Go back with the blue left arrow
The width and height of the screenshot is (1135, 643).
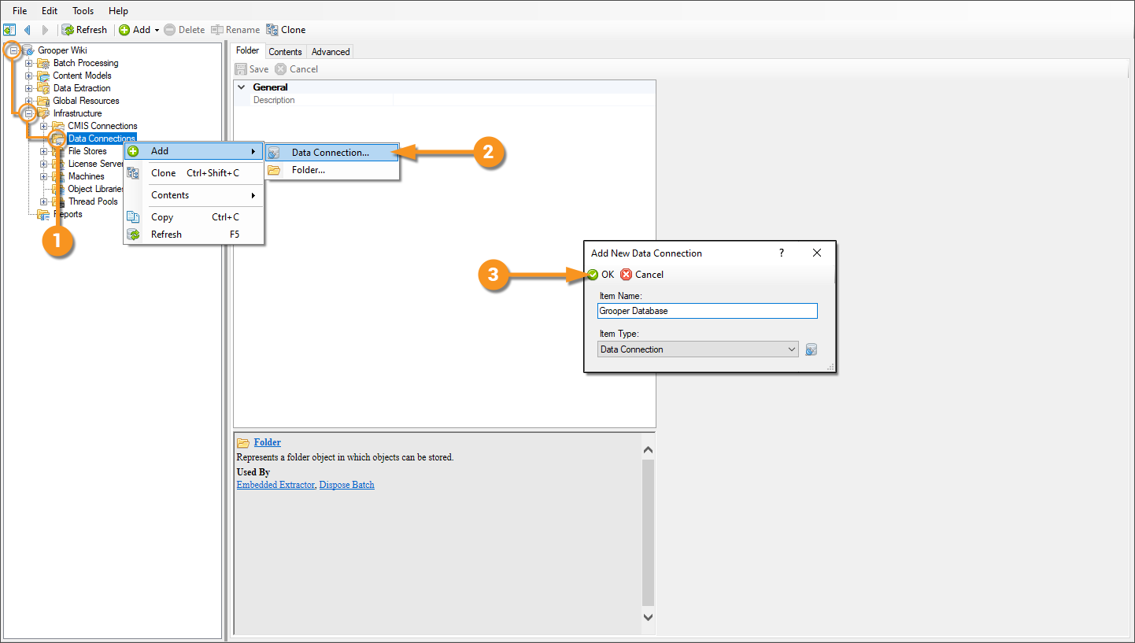coord(28,30)
